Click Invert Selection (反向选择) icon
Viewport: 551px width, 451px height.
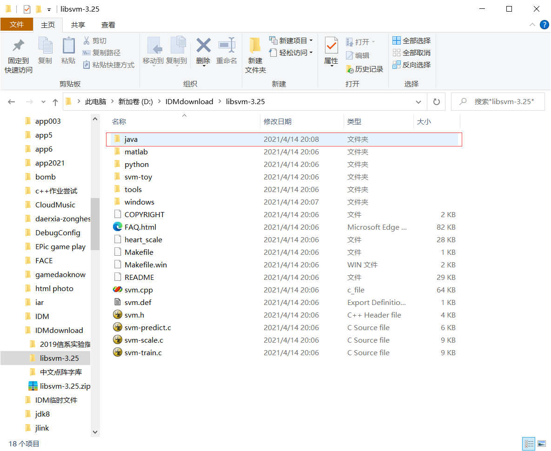pyautogui.click(x=396, y=65)
